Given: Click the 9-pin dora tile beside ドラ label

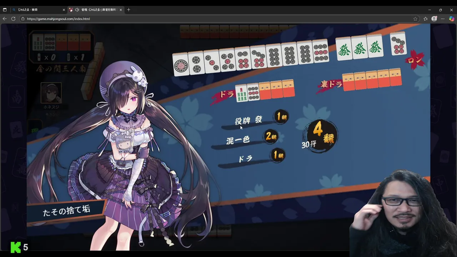Looking at the screenshot, I should (x=253, y=92).
